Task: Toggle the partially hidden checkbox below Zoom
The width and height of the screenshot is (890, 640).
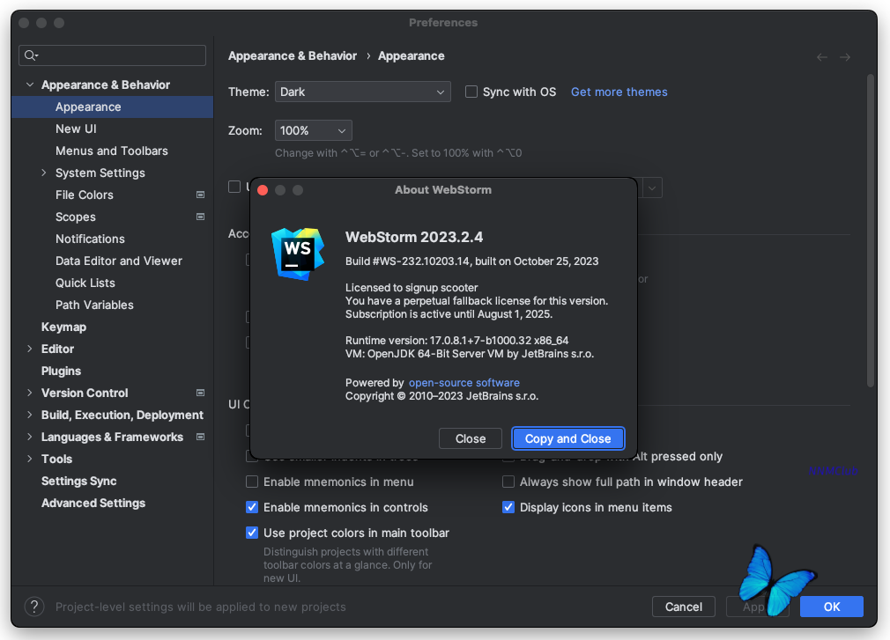Action: coord(234,187)
